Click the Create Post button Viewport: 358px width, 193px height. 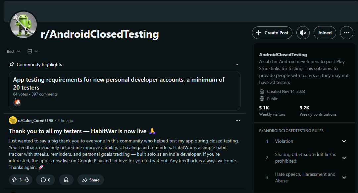point(272,32)
